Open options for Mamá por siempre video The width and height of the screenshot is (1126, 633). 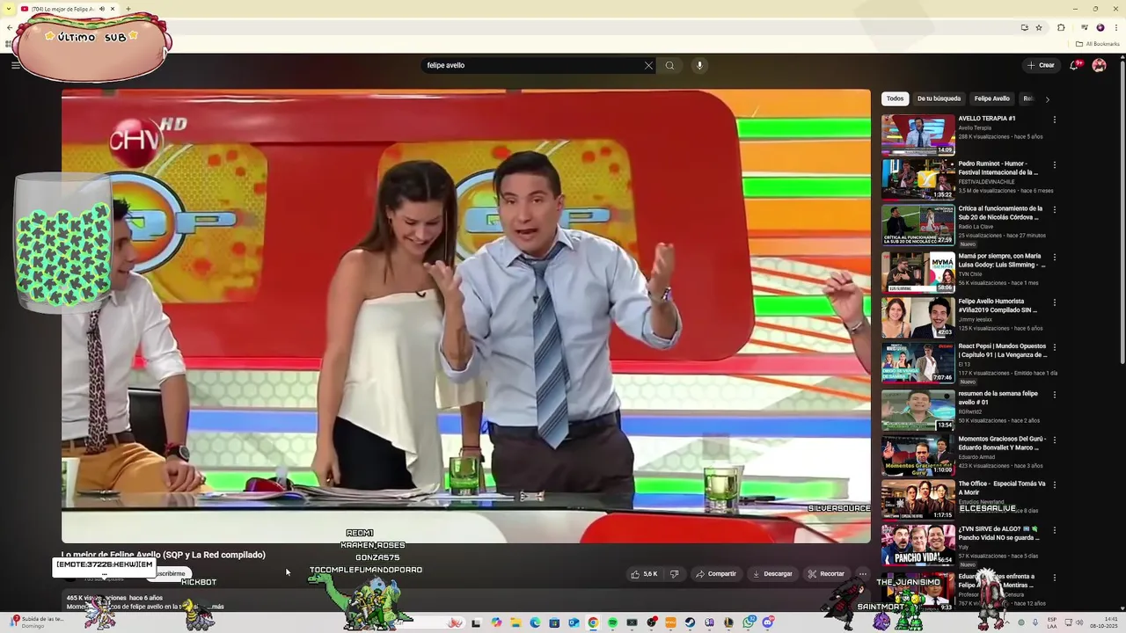coord(1054,257)
